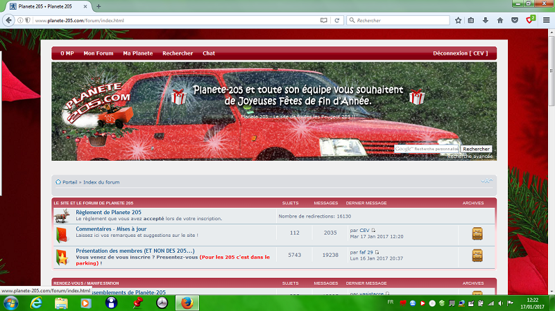Change font size icon in the breadcrumb bar

tap(487, 181)
